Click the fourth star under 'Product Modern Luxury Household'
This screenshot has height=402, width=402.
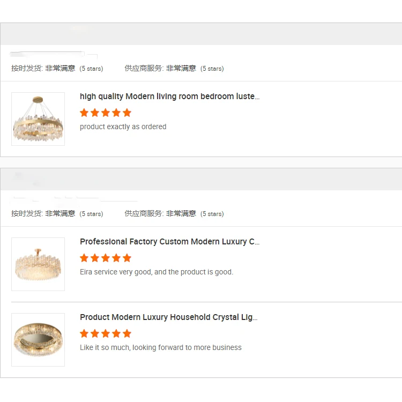click(x=116, y=333)
